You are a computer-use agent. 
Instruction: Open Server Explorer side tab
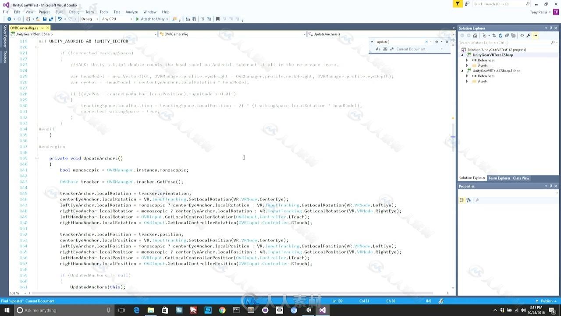pyautogui.click(x=5, y=36)
